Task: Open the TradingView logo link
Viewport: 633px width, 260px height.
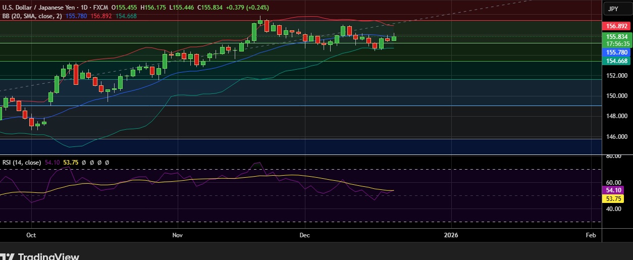Action: point(40,256)
